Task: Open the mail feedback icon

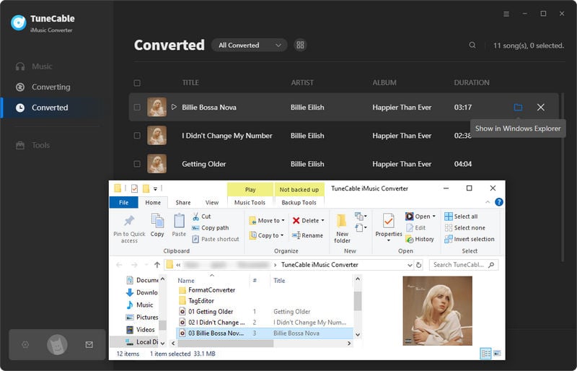Action: click(x=89, y=344)
